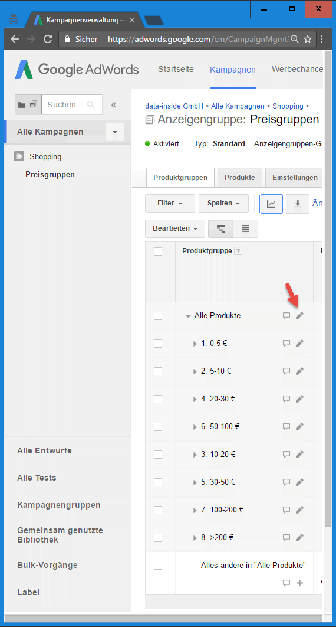Screen dimensions: 336x627
Task: Click the comment icon for Alle Produkte
Action: [x=286, y=315]
